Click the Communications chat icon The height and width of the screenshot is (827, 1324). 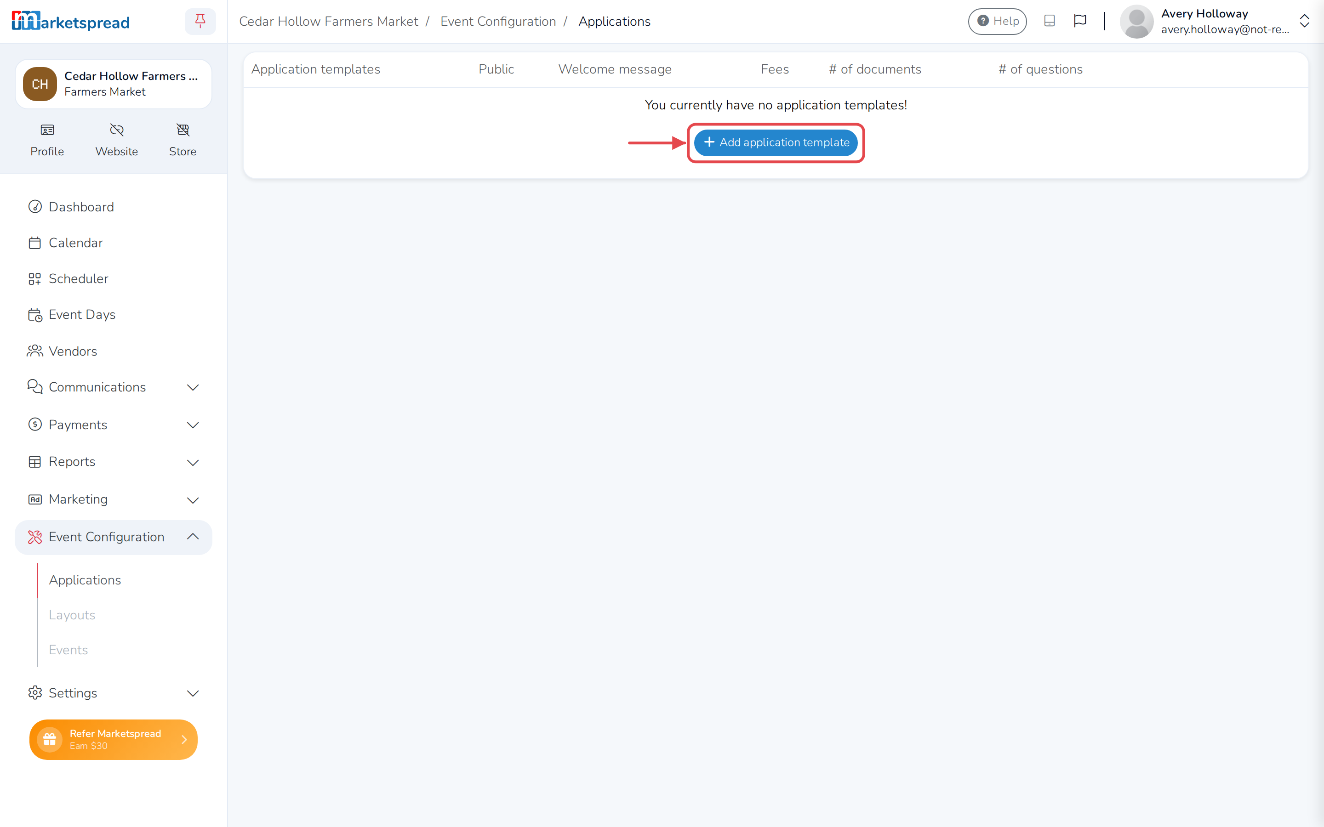[34, 387]
